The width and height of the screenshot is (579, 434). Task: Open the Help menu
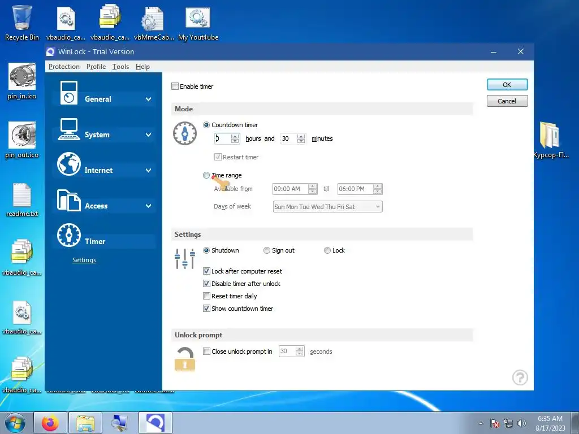(x=142, y=67)
